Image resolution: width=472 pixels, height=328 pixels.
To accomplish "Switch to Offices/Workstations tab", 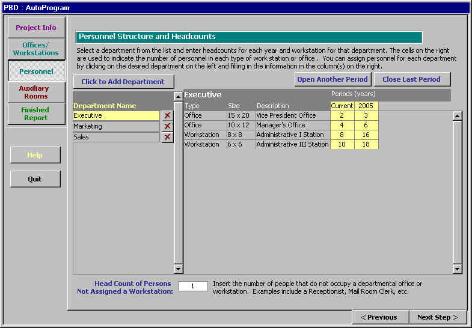I will [36, 49].
